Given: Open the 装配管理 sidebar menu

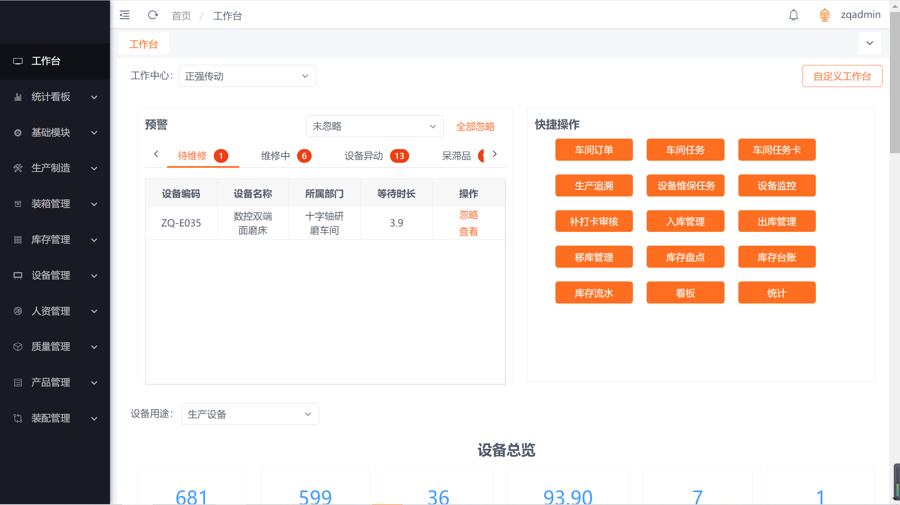Looking at the screenshot, I should tap(55, 418).
